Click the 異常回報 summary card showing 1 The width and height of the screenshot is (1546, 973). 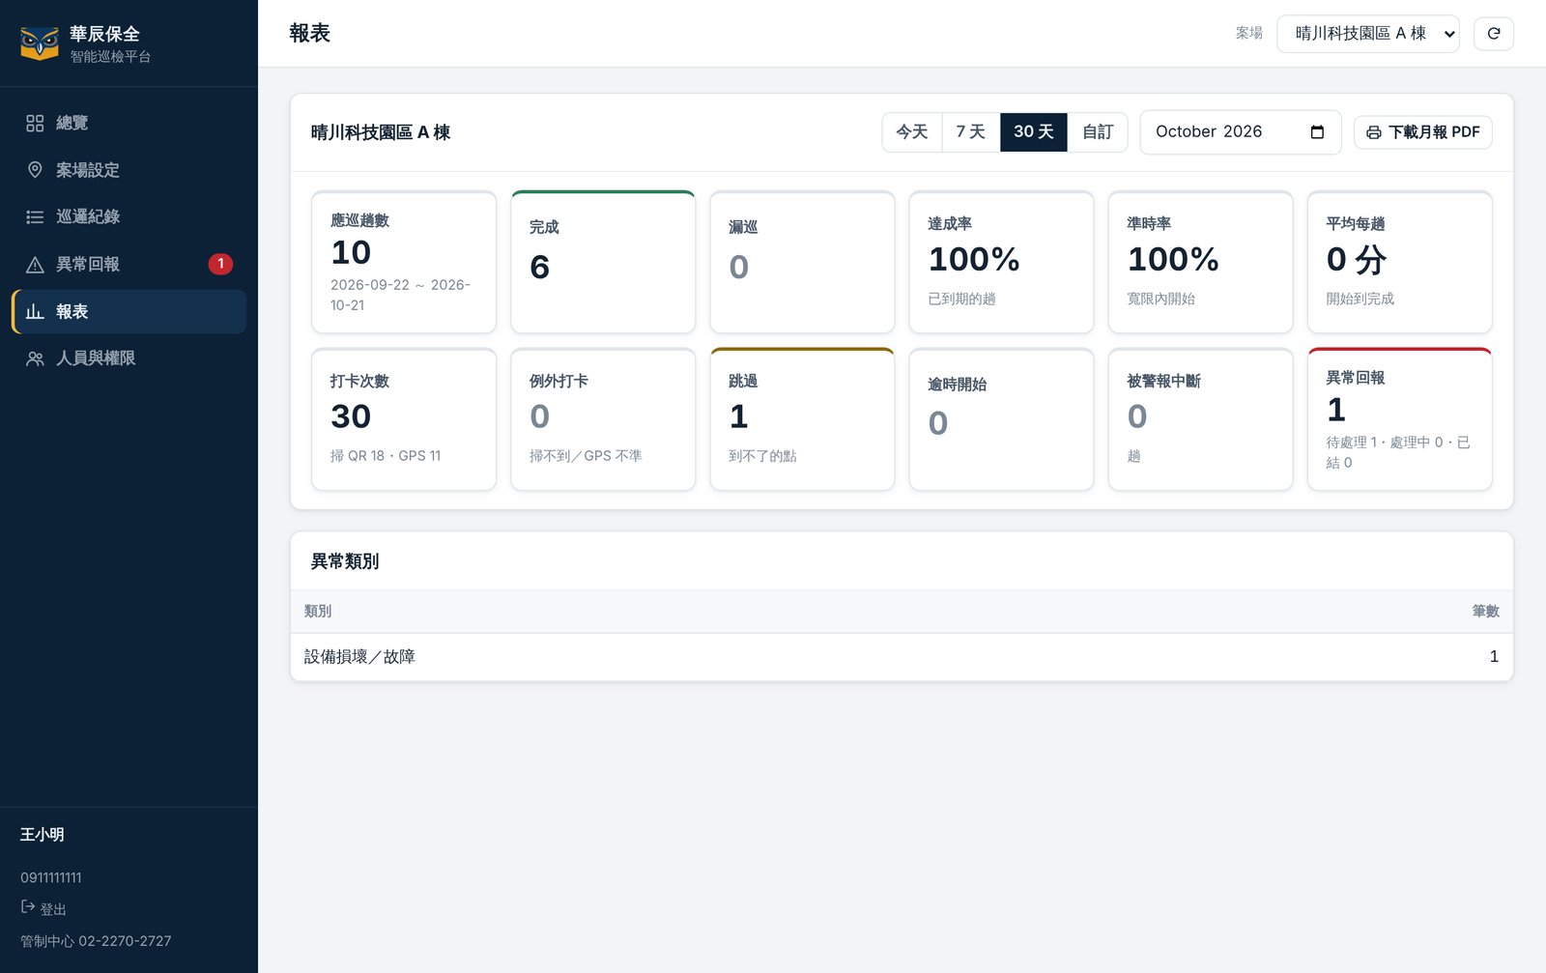pos(1399,419)
